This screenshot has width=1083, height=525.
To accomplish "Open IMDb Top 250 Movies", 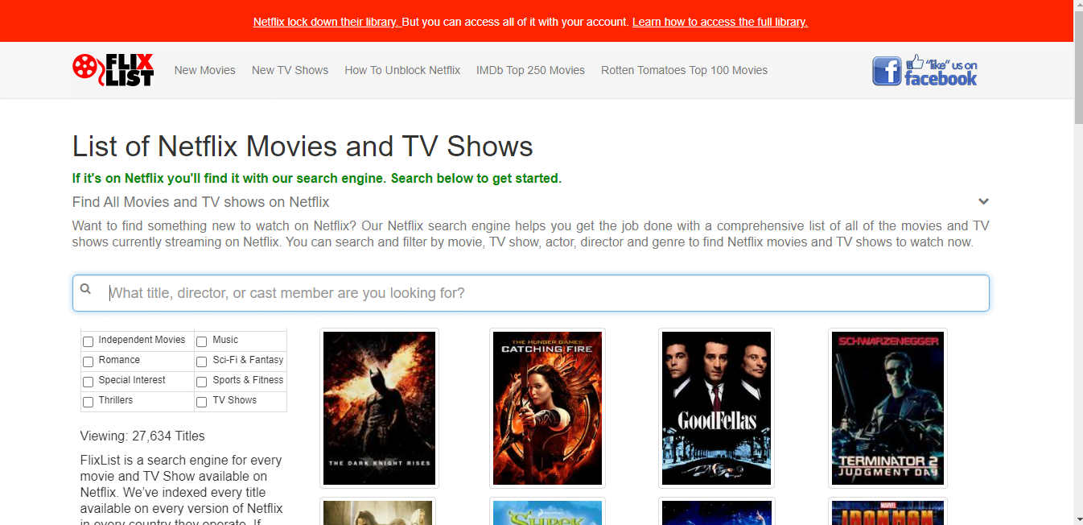I will pyautogui.click(x=530, y=70).
